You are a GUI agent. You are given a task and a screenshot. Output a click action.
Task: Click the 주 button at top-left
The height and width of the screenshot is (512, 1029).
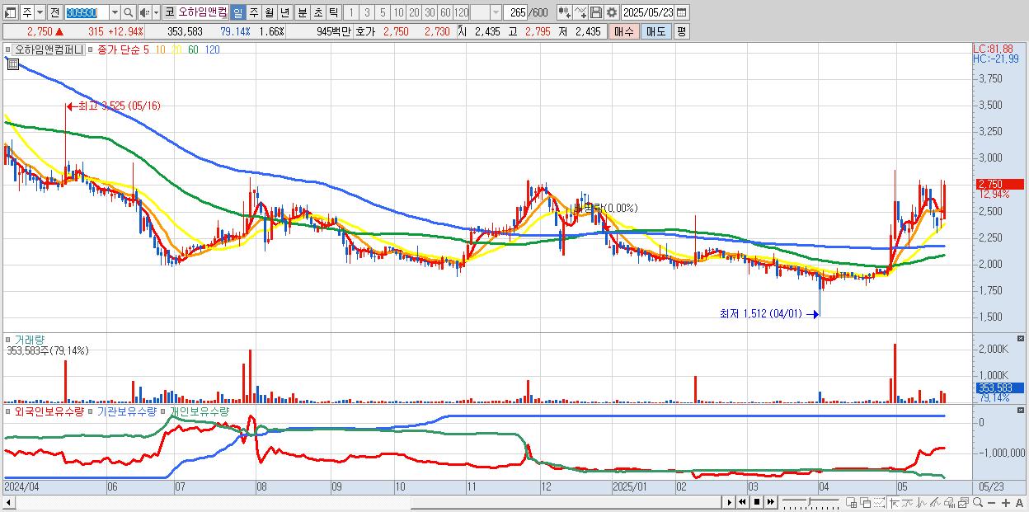(x=26, y=12)
